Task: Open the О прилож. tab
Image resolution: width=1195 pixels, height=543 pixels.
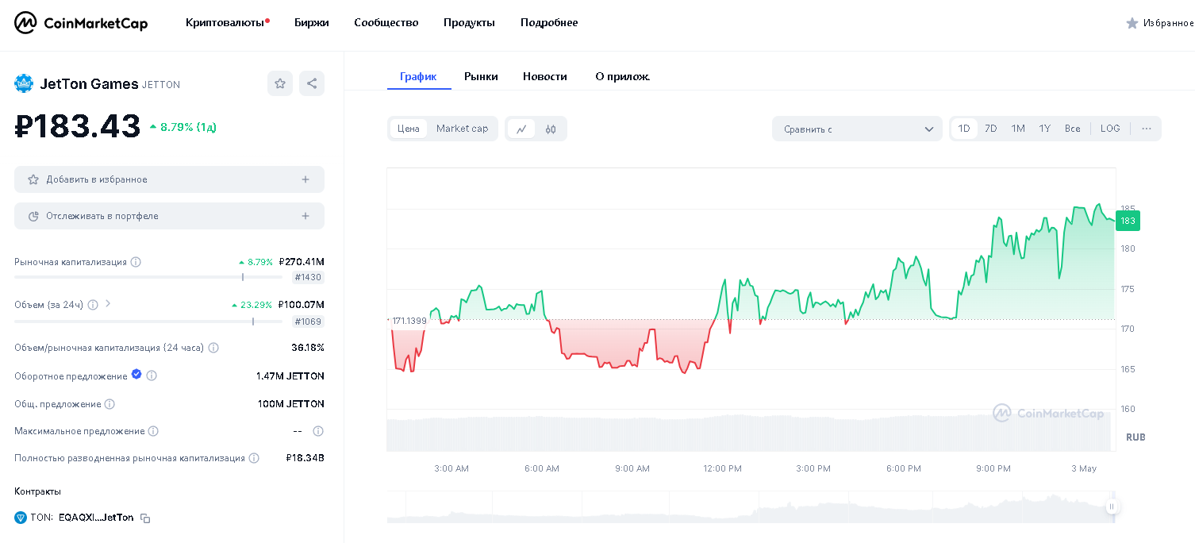Action: pos(623,76)
